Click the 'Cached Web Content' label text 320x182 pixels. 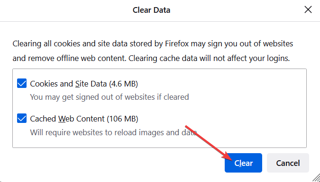67,119
